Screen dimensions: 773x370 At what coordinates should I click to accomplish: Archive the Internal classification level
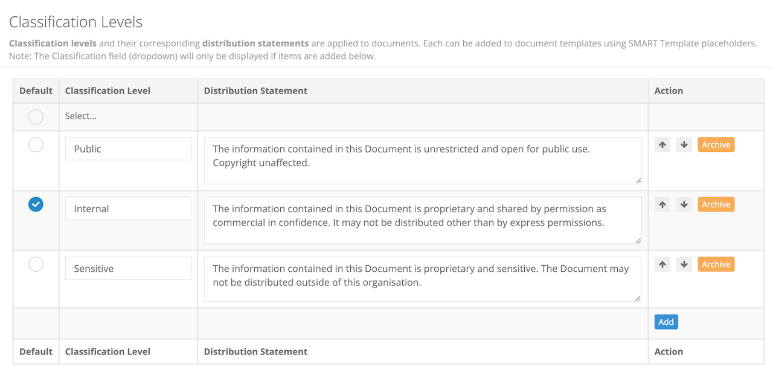(716, 204)
